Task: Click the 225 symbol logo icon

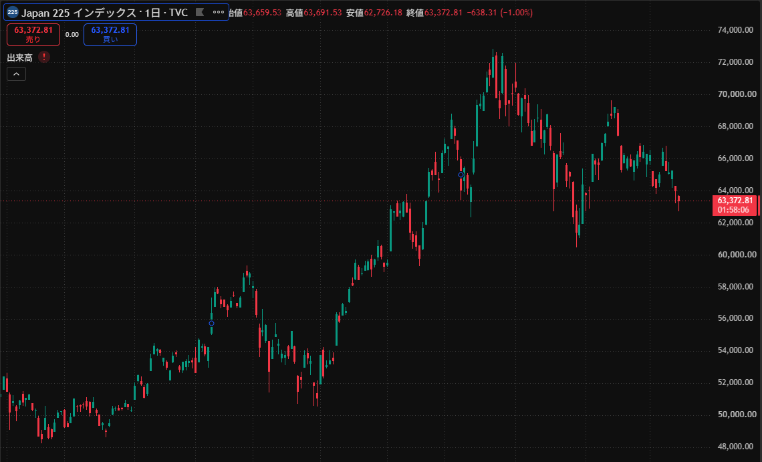Action: (13, 12)
